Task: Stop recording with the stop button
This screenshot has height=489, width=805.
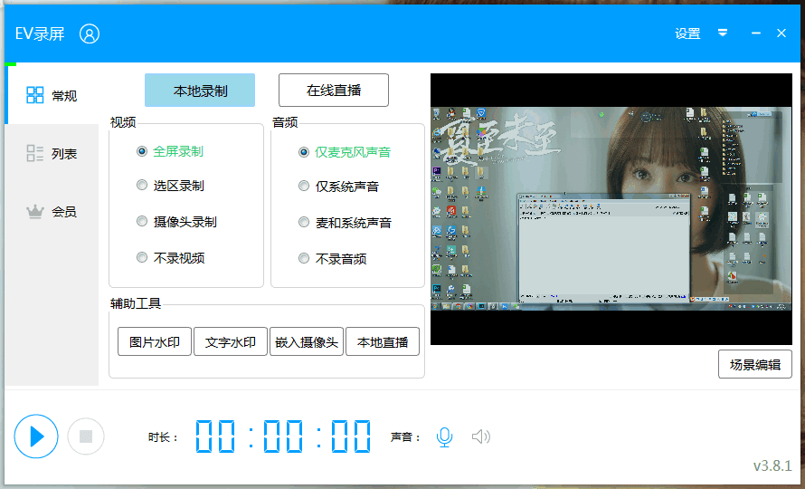Action: tap(86, 436)
